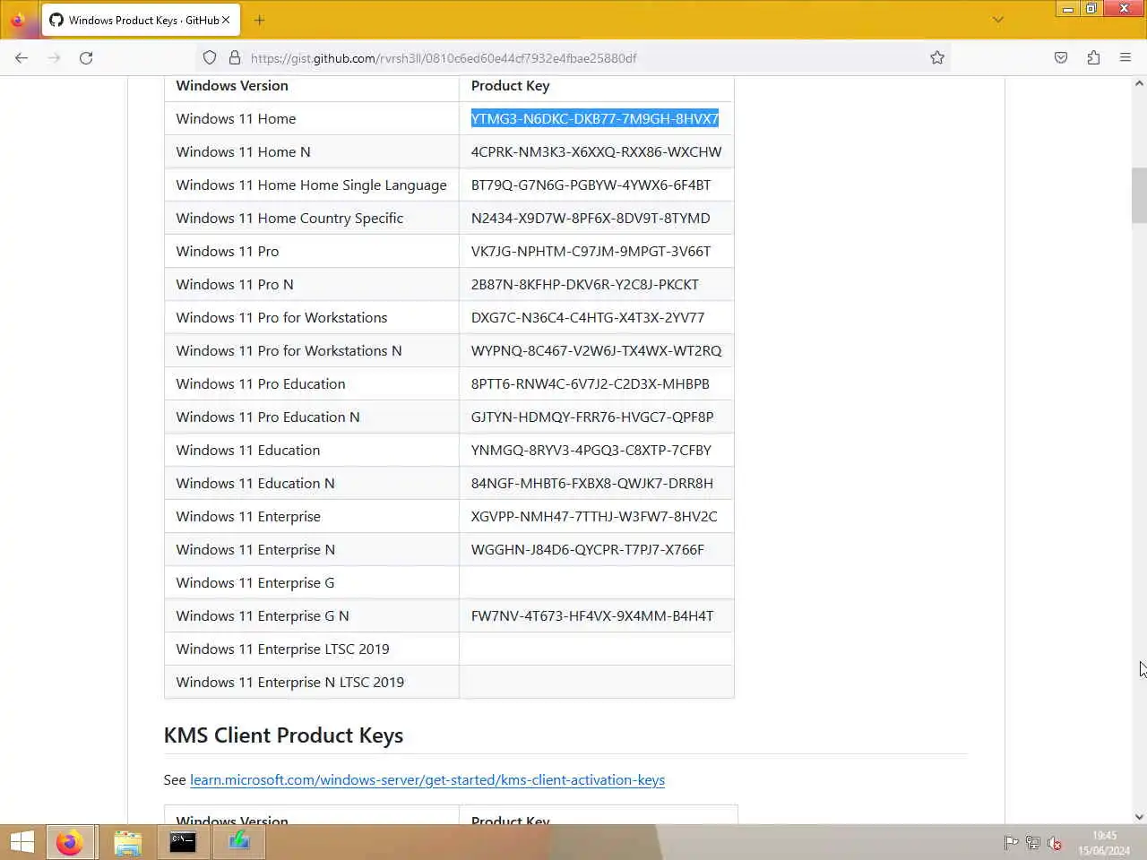Click the key WGGHN-J84D6-QYCPR-T7PJ7-X766F
The width and height of the screenshot is (1147, 860).
click(588, 549)
